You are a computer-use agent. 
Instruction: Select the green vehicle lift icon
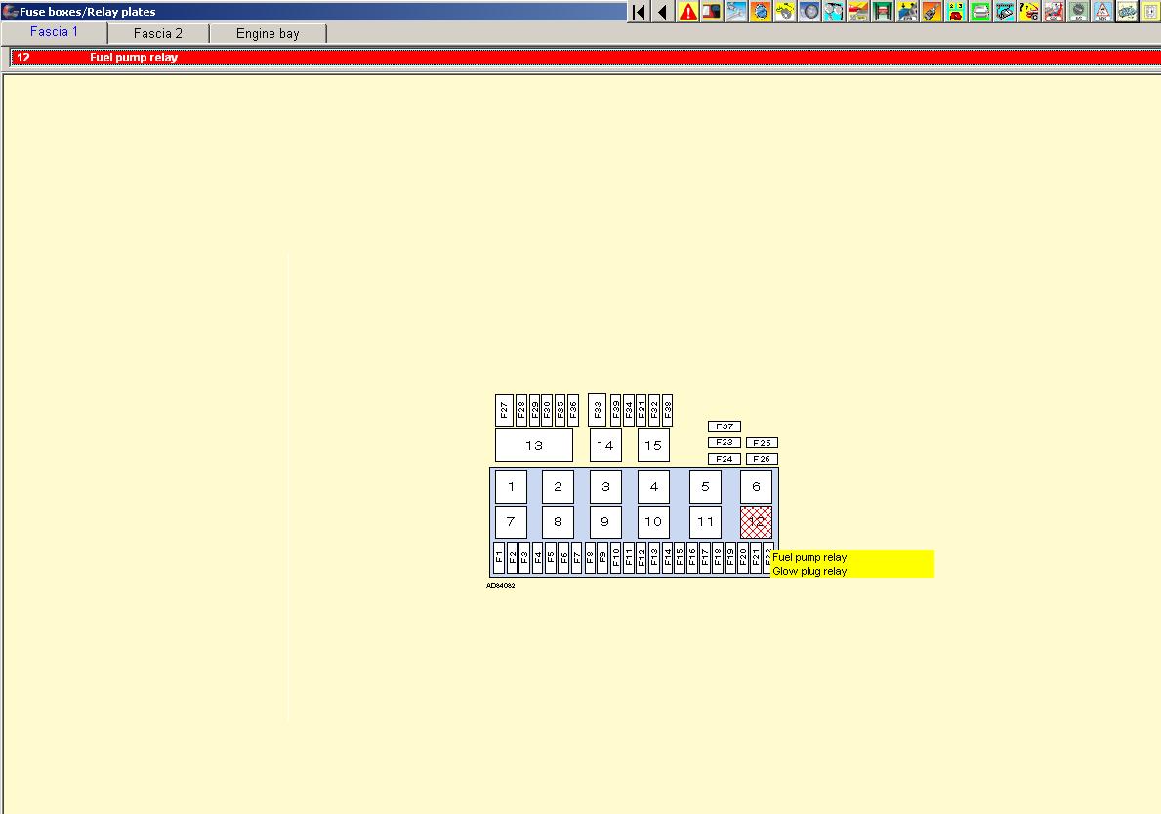pos(883,12)
